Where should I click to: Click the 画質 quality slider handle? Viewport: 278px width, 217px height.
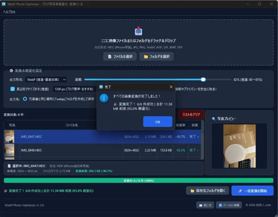[x=203, y=80]
